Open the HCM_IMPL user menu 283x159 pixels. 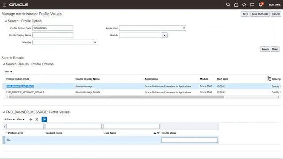(x=275, y=5)
